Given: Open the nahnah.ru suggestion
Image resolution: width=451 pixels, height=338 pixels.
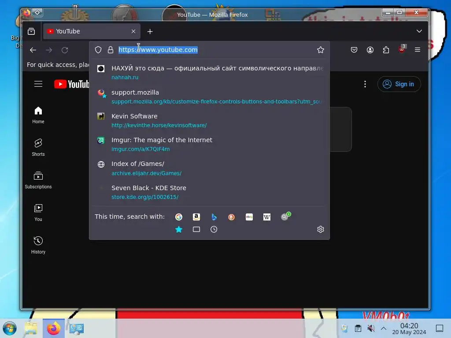Looking at the screenshot, I should 210,73.
